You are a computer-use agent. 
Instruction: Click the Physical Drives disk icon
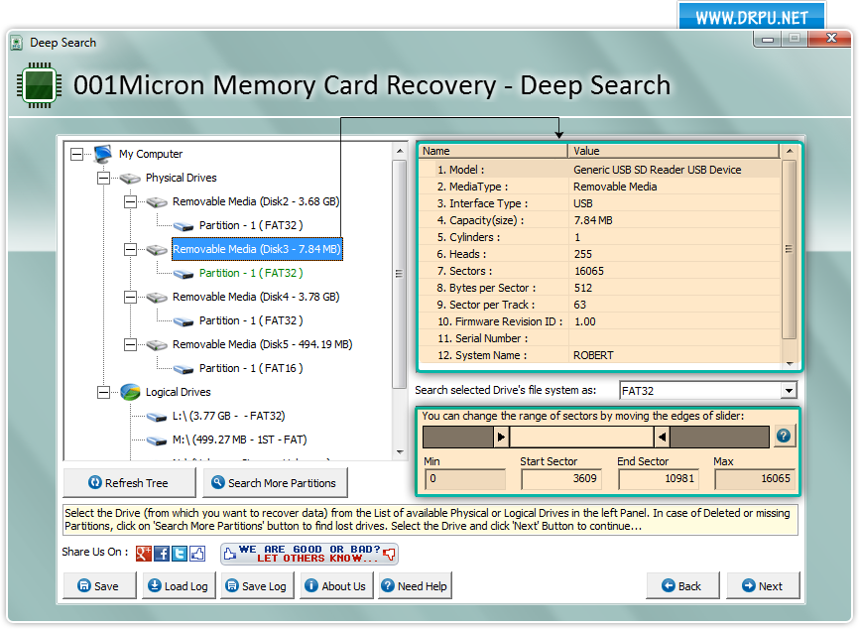coord(130,178)
